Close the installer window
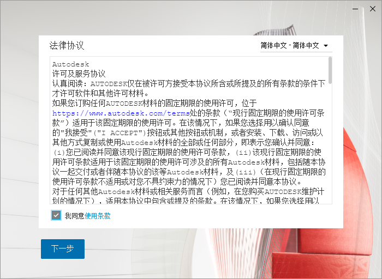This screenshot has height=279, width=382. point(373,9)
